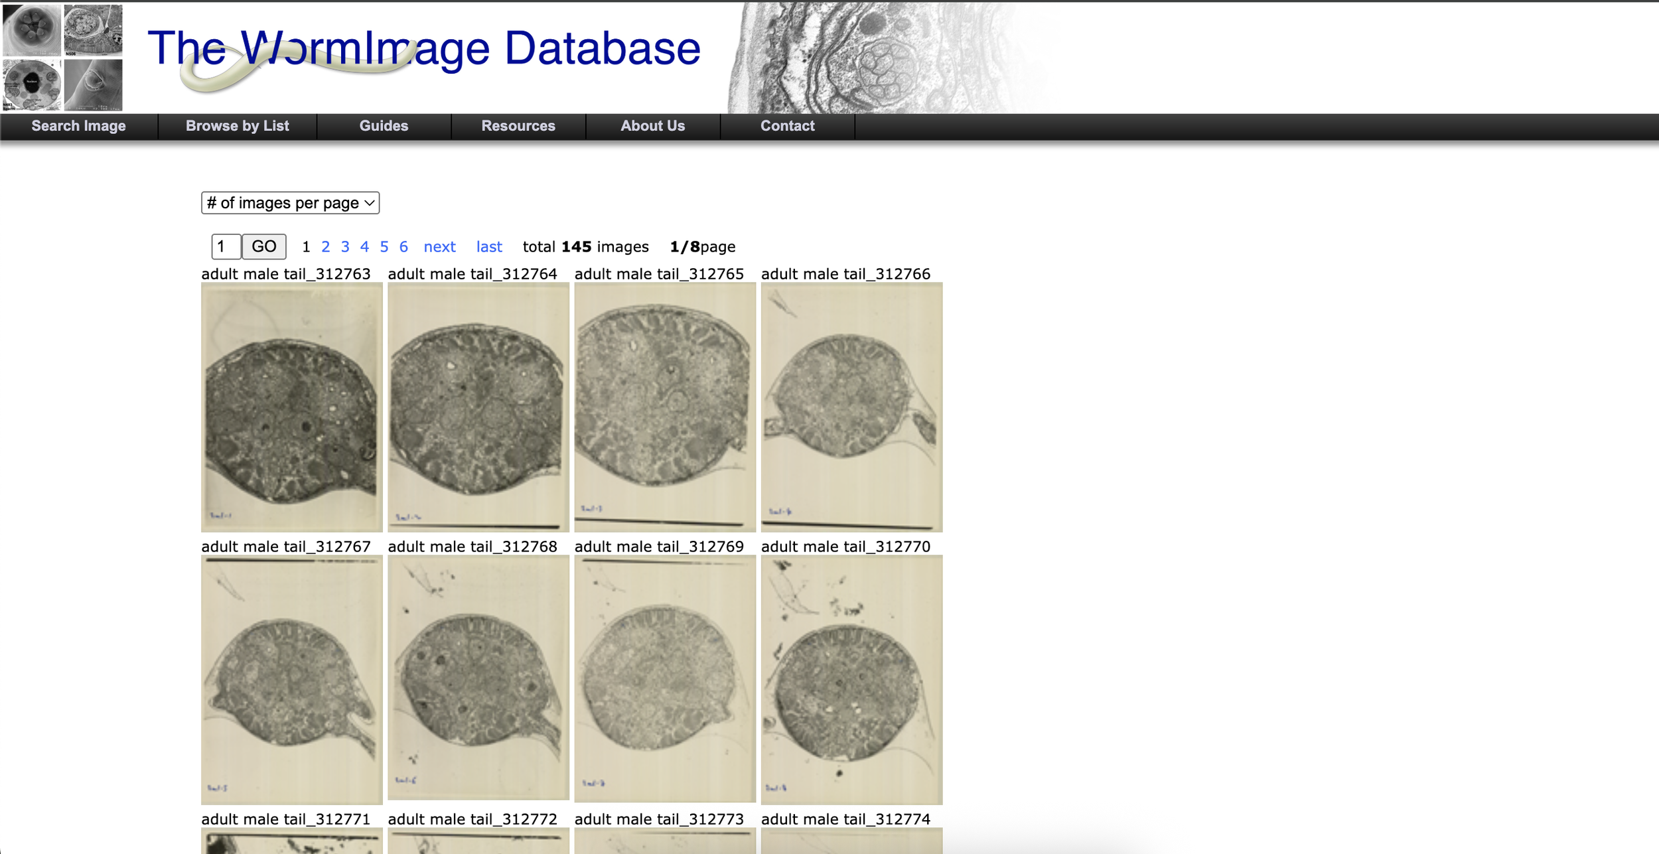Image resolution: width=1659 pixels, height=854 pixels.
Task: Open thumbnail adult male tail_312763
Action: [292, 407]
